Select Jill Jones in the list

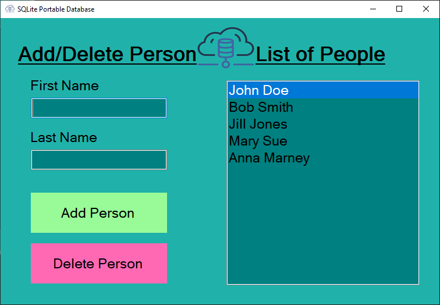point(323,124)
